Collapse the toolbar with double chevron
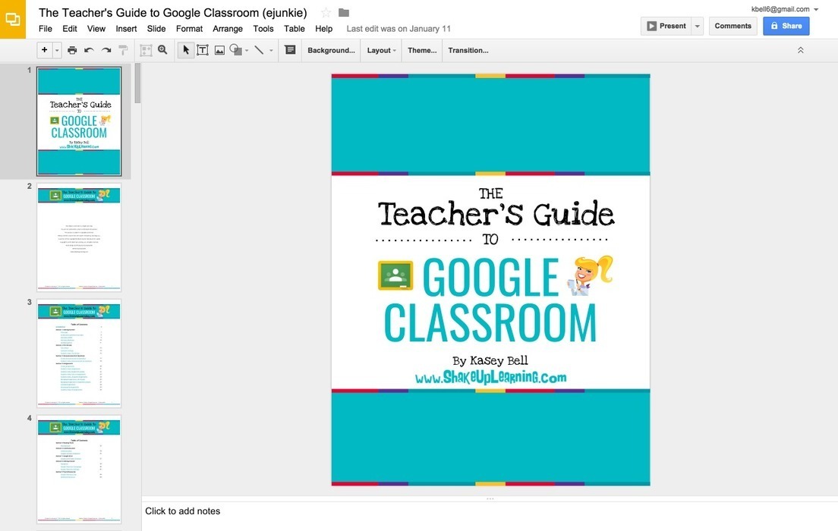The height and width of the screenshot is (531, 838). coord(800,50)
